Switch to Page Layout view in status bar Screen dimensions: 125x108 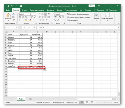[87, 102]
